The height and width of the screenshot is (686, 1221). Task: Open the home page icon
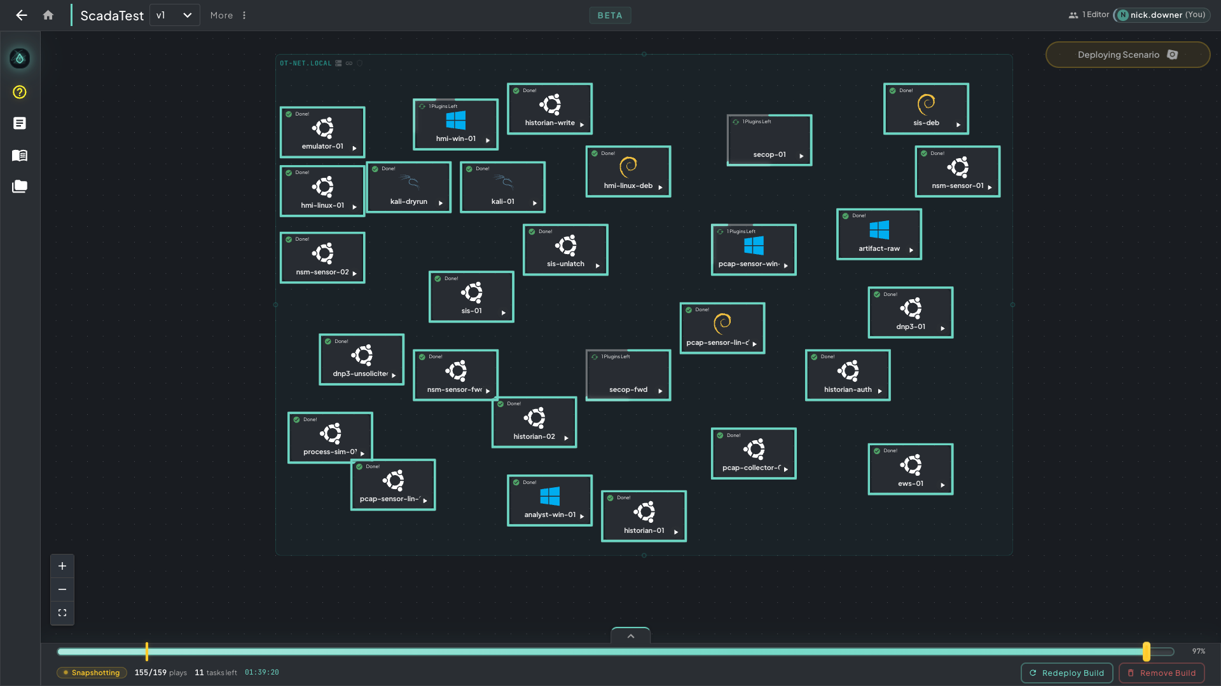coord(48,15)
